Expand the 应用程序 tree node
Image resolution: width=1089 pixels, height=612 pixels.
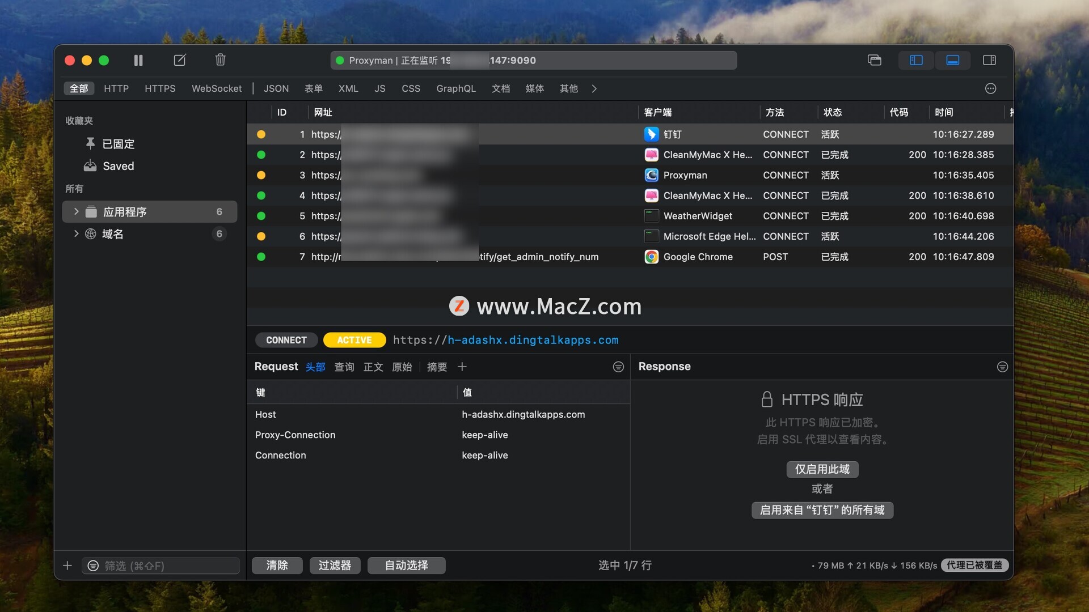pyautogui.click(x=76, y=211)
